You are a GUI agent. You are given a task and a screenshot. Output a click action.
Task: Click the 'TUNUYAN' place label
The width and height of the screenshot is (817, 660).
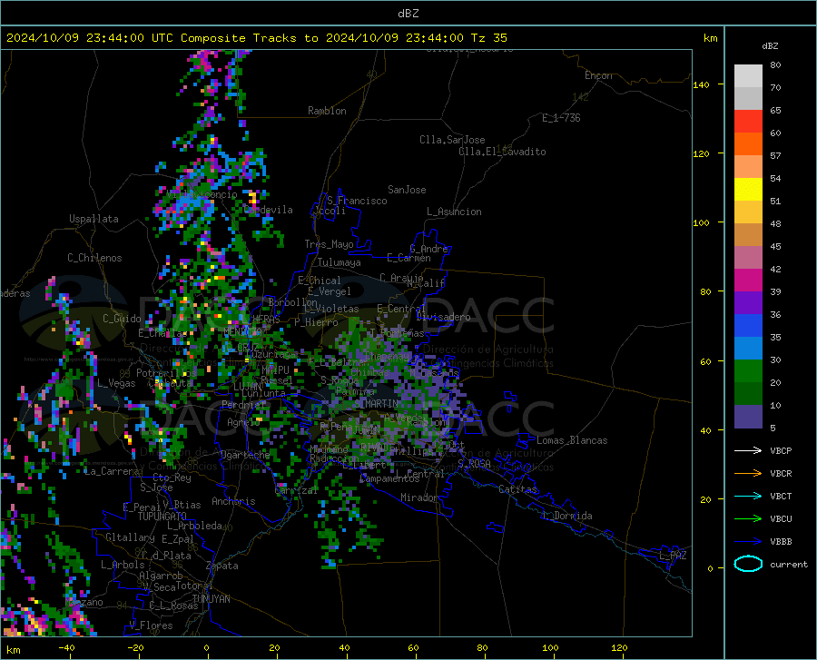pos(211,598)
